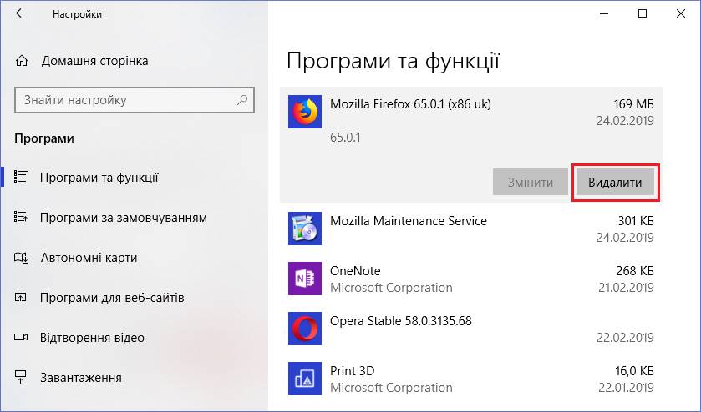Click the 268 КБ size value

635,270
